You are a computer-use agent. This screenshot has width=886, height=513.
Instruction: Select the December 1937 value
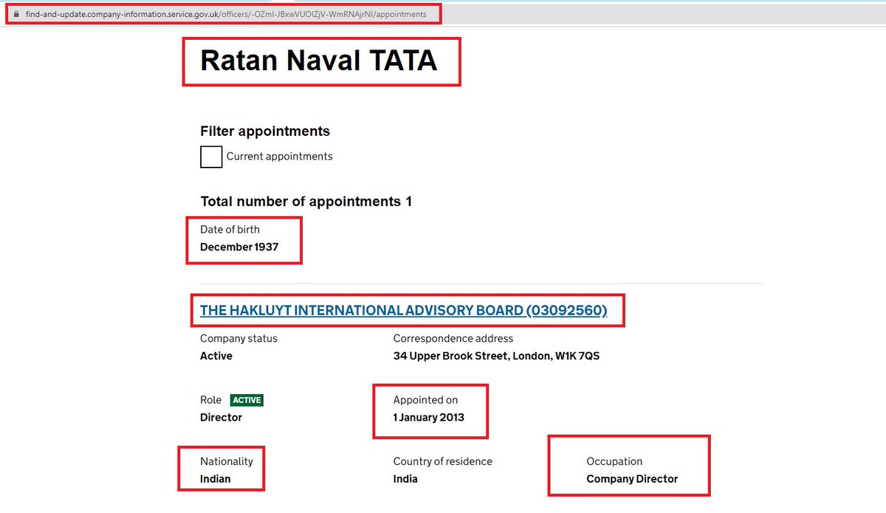click(239, 247)
